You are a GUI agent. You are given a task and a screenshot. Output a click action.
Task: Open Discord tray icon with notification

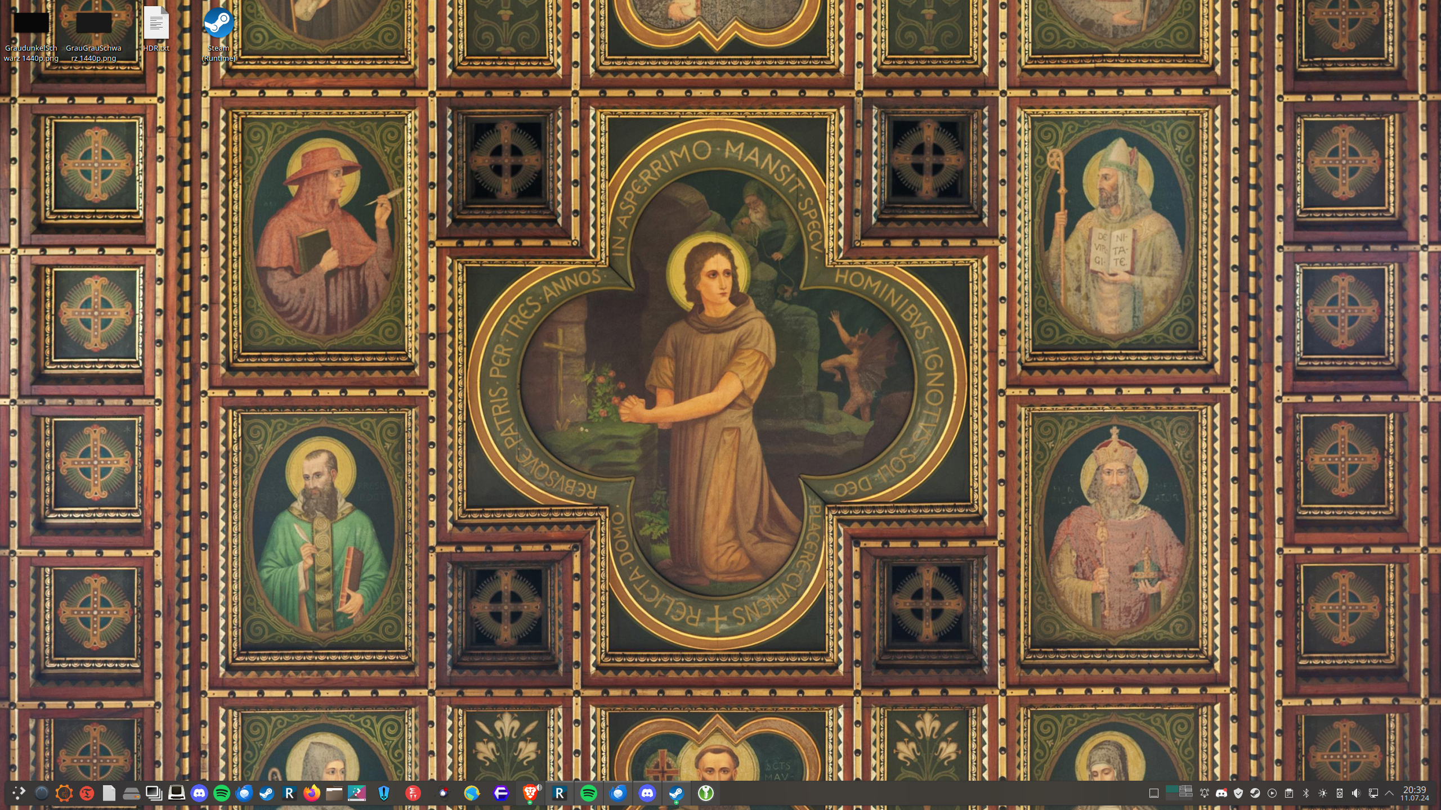1221,793
